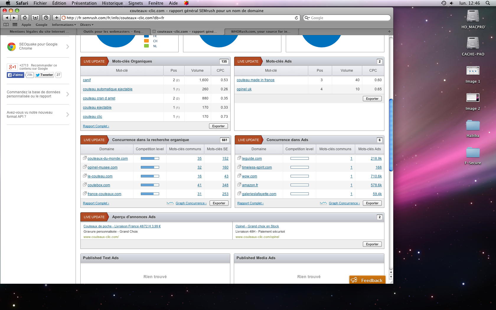Open the Top Sites grid icon

click(15, 25)
